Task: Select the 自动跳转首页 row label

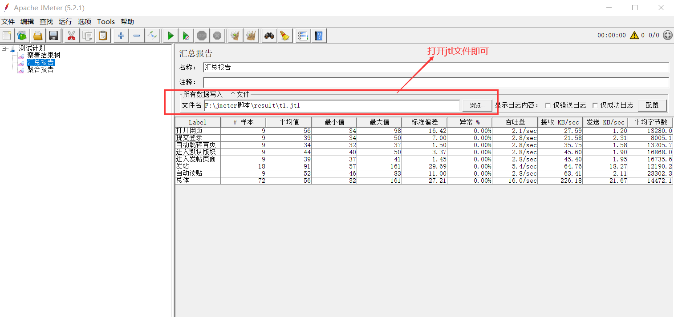Action: coord(196,145)
